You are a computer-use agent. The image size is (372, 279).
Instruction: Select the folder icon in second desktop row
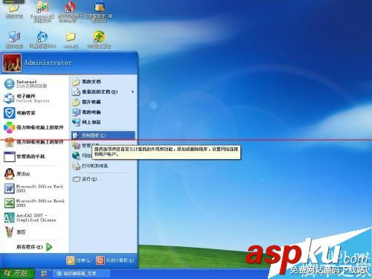click(x=71, y=39)
